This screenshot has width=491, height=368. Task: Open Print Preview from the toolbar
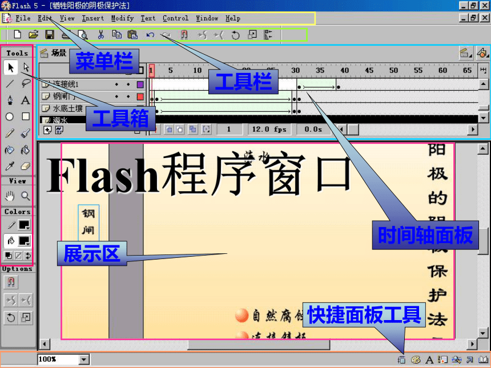[x=83, y=34]
